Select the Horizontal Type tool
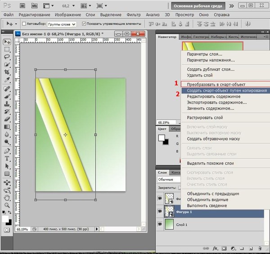The image size is (270, 254). coord(7,159)
